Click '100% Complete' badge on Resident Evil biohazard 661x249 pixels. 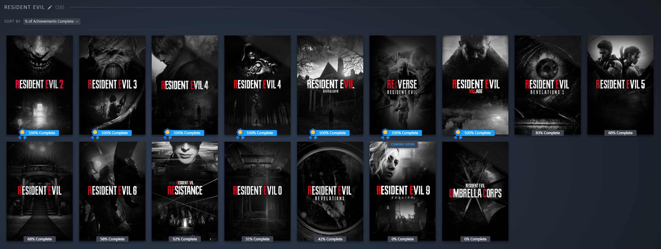coord(333,133)
